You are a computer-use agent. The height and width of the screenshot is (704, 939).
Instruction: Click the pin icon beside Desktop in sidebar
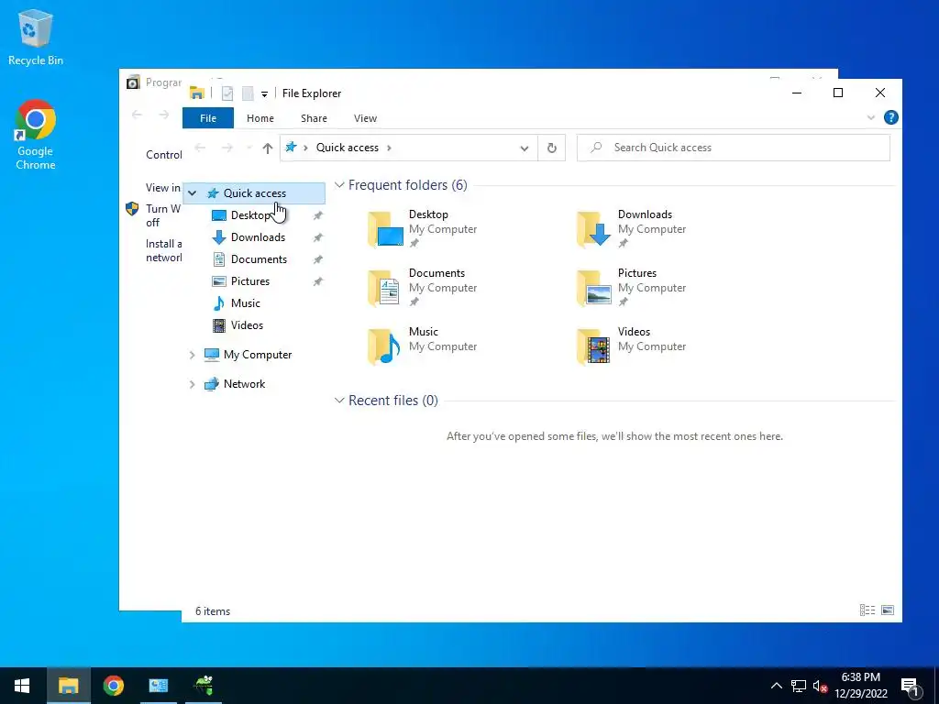tap(318, 215)
